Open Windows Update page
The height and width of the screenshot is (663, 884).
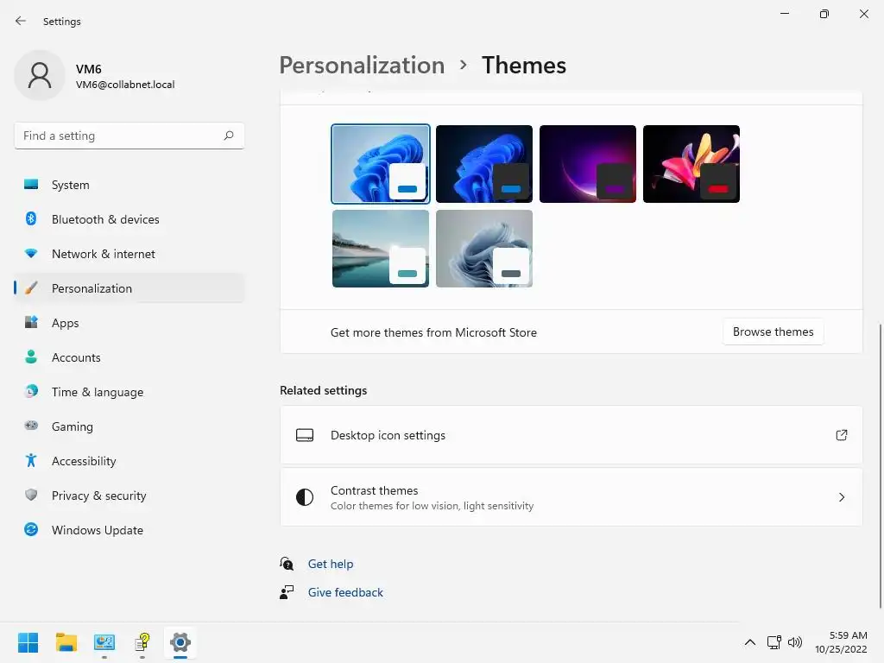[129, 530]
